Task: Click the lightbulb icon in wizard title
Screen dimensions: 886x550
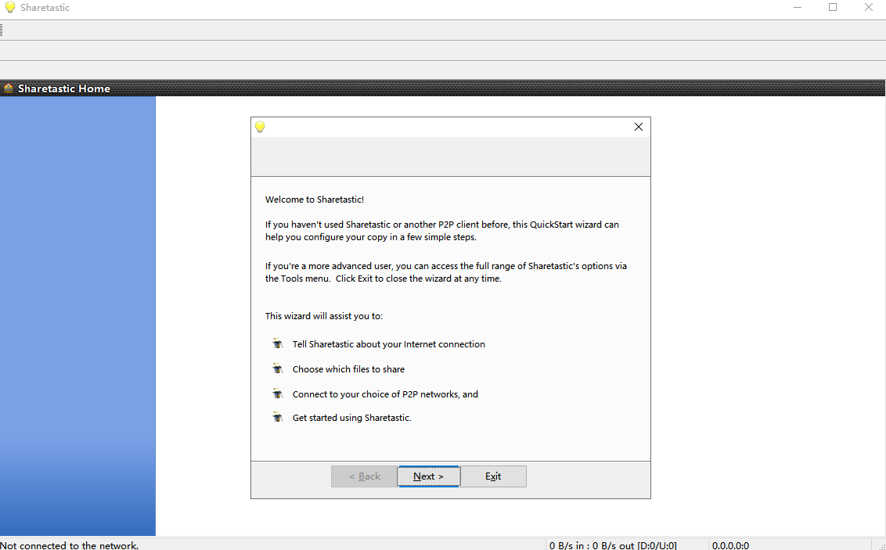Action: pos(260,127)
